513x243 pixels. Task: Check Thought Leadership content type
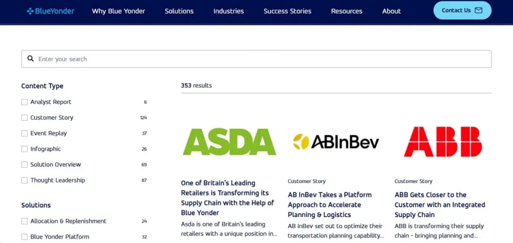click(25, 180)
